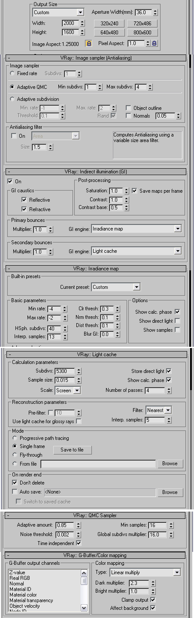Screen dimensions: 194x618
Task: Uncheck Refractive GI caustics
Action: pyautogui.click(x=24, y=209)
